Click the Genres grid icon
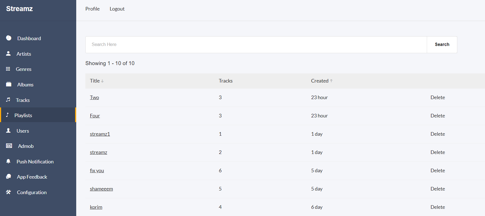Screen dimensions: 485x216 tap(8, 69)
